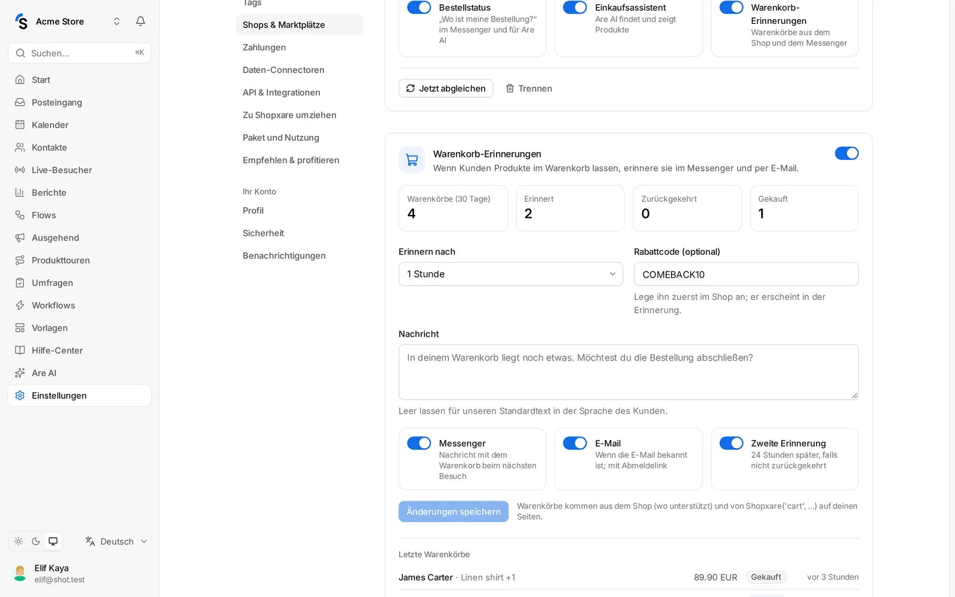Switch to light theme sun icon
This screenshot has width=955, height=597.
[x=19, y=541]
